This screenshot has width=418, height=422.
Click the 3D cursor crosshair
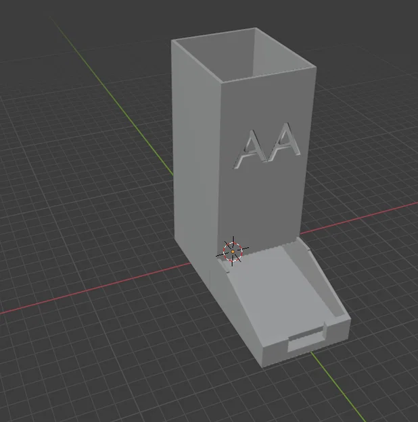(x=233, y=251)
